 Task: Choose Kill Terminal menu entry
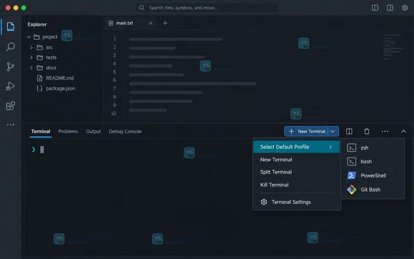coord(296,185)
